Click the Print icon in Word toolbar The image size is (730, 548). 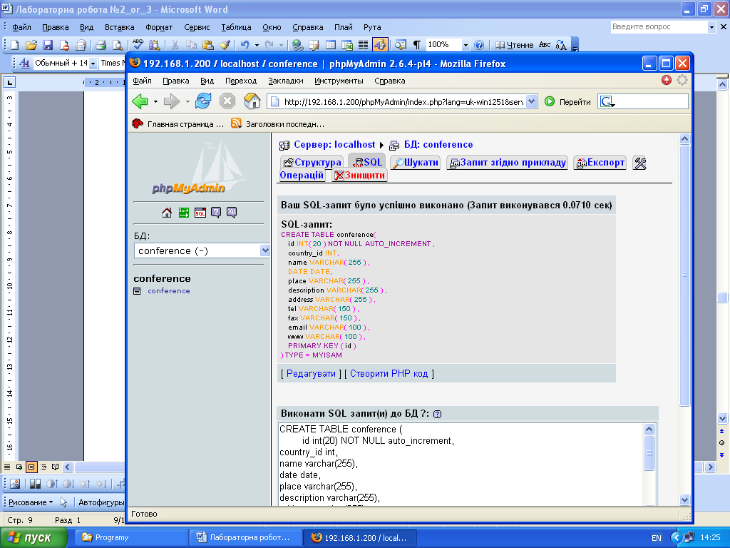[101, 45]
